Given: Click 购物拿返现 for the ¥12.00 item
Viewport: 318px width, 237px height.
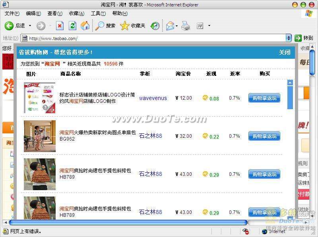Looking at the screenshot, I should tap(264, 98).
